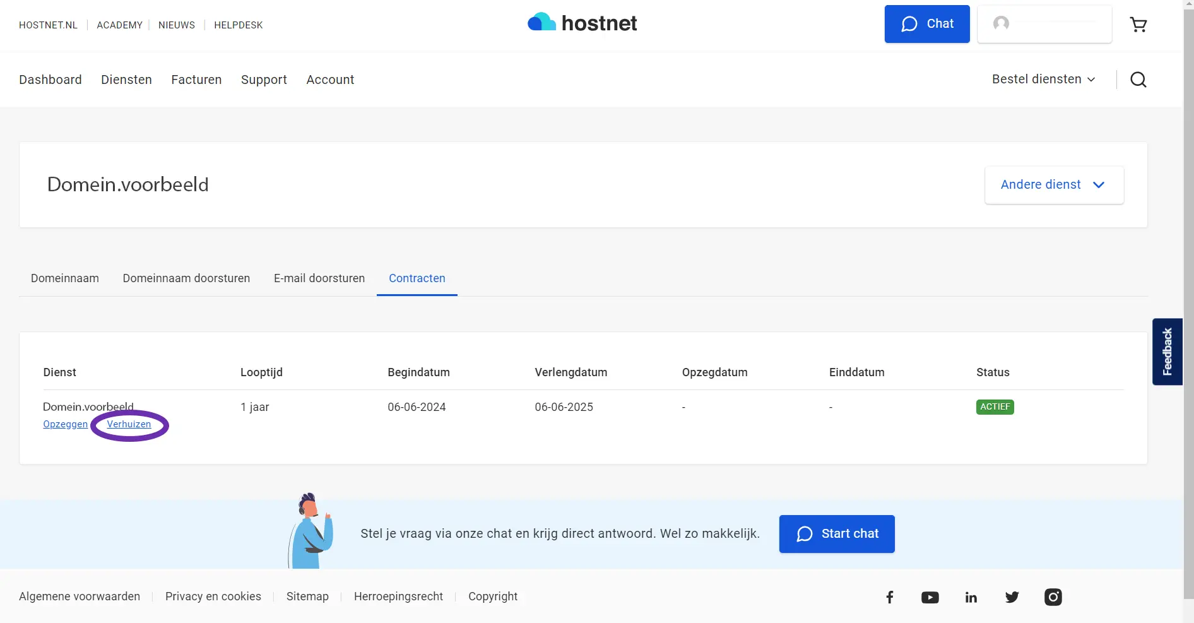Click the Opzegdatum column header

715,372
